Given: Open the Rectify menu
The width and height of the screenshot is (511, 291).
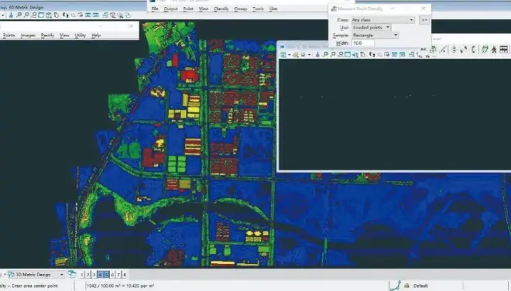Looking at the screenshot, I should coord(47,35).
